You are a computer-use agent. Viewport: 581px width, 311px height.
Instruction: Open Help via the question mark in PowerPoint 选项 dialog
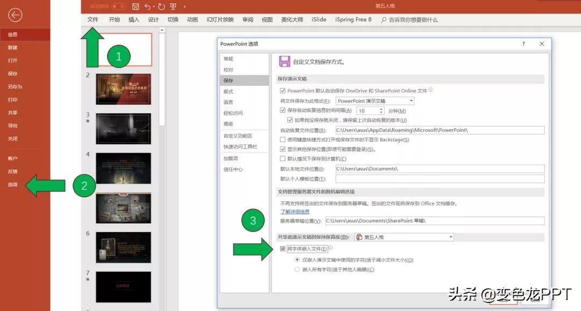point(522,44)
